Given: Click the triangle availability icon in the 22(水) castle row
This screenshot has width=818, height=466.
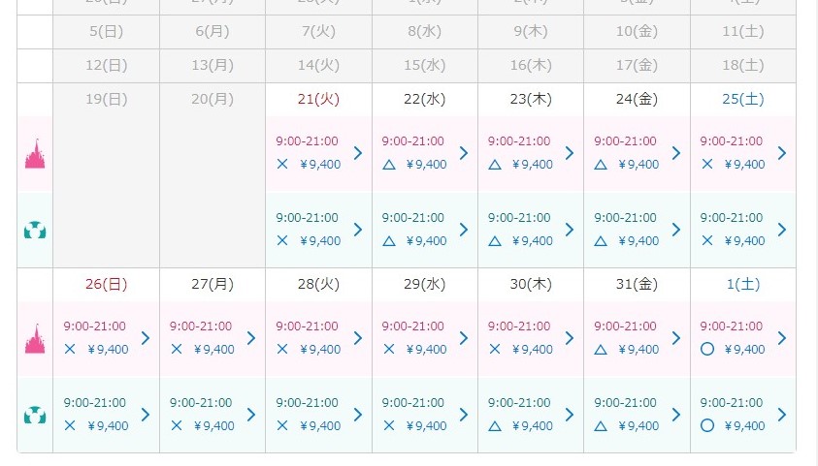Looking at the screenshot, I should [388, 164].
